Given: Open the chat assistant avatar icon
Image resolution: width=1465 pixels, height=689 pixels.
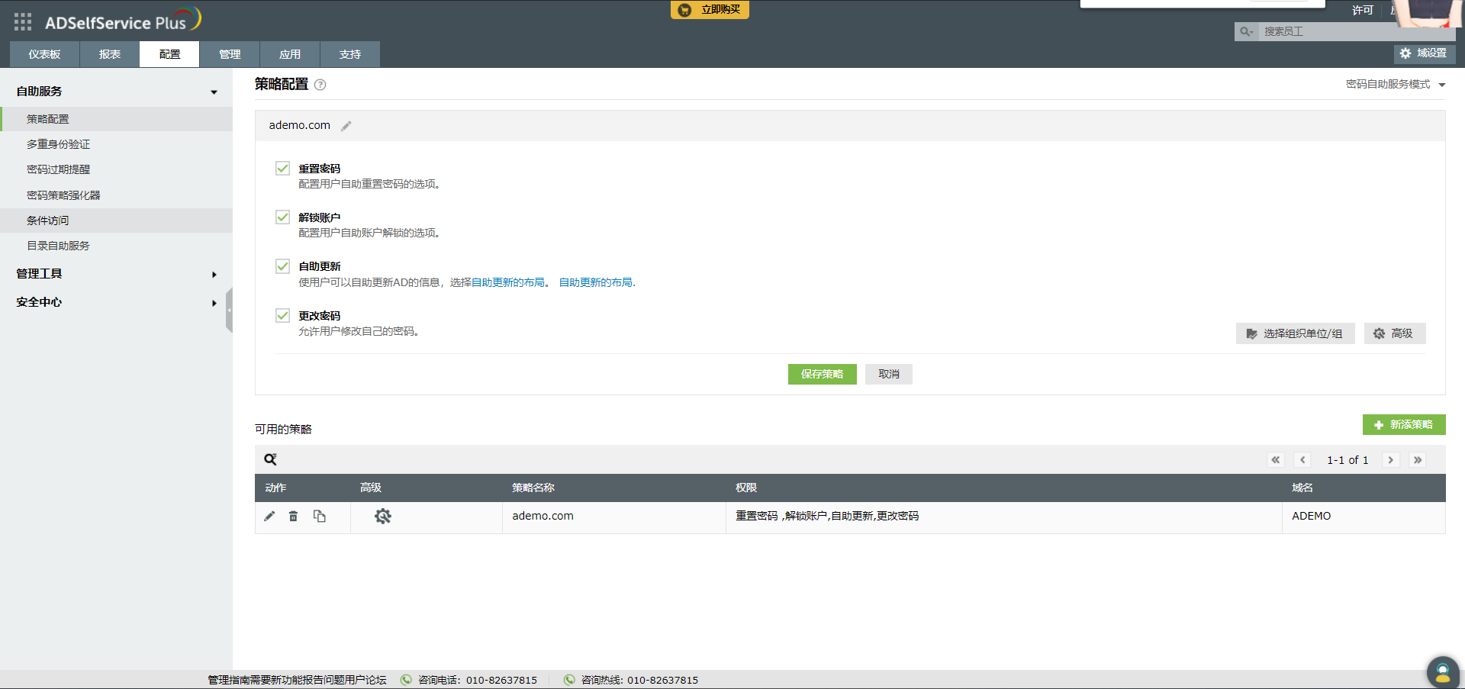Looking at the screenshot, I should tap(1442, 672).
